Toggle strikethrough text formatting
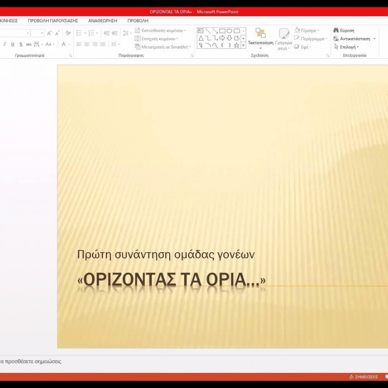388x388 pixels. pyautogui.click(x=29, y=44)
